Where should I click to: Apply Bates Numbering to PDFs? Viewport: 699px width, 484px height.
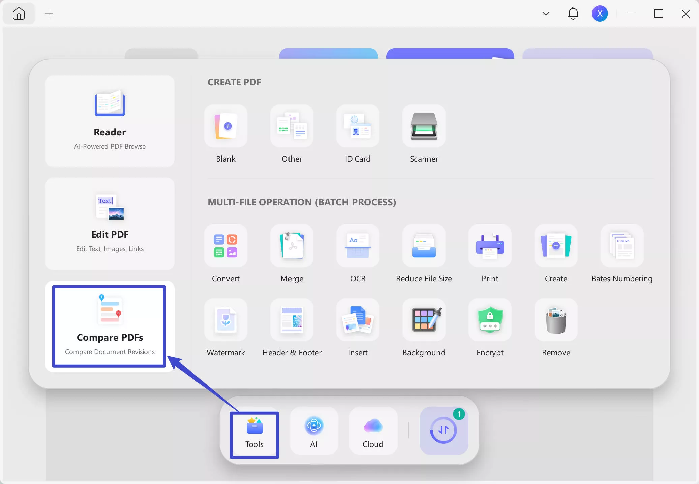pos(621,246)
